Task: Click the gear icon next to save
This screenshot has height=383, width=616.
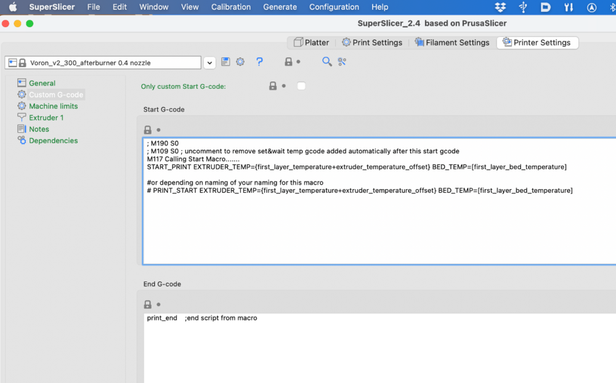Action: click(x=240, y=62)
